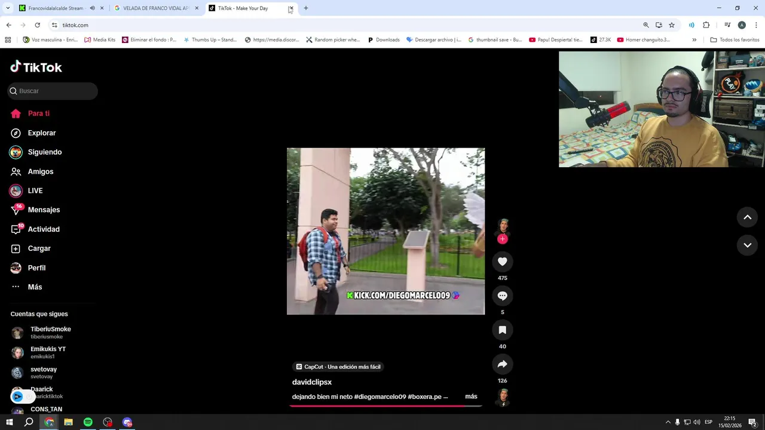Expand description with más link

point(471,397)
